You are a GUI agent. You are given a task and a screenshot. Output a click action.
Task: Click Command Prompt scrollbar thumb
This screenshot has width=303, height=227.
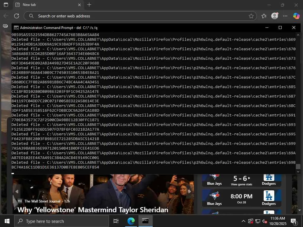tap(298, 166)
